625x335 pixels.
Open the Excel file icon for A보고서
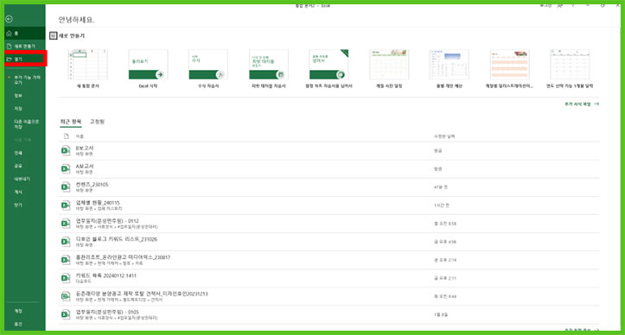66,169
